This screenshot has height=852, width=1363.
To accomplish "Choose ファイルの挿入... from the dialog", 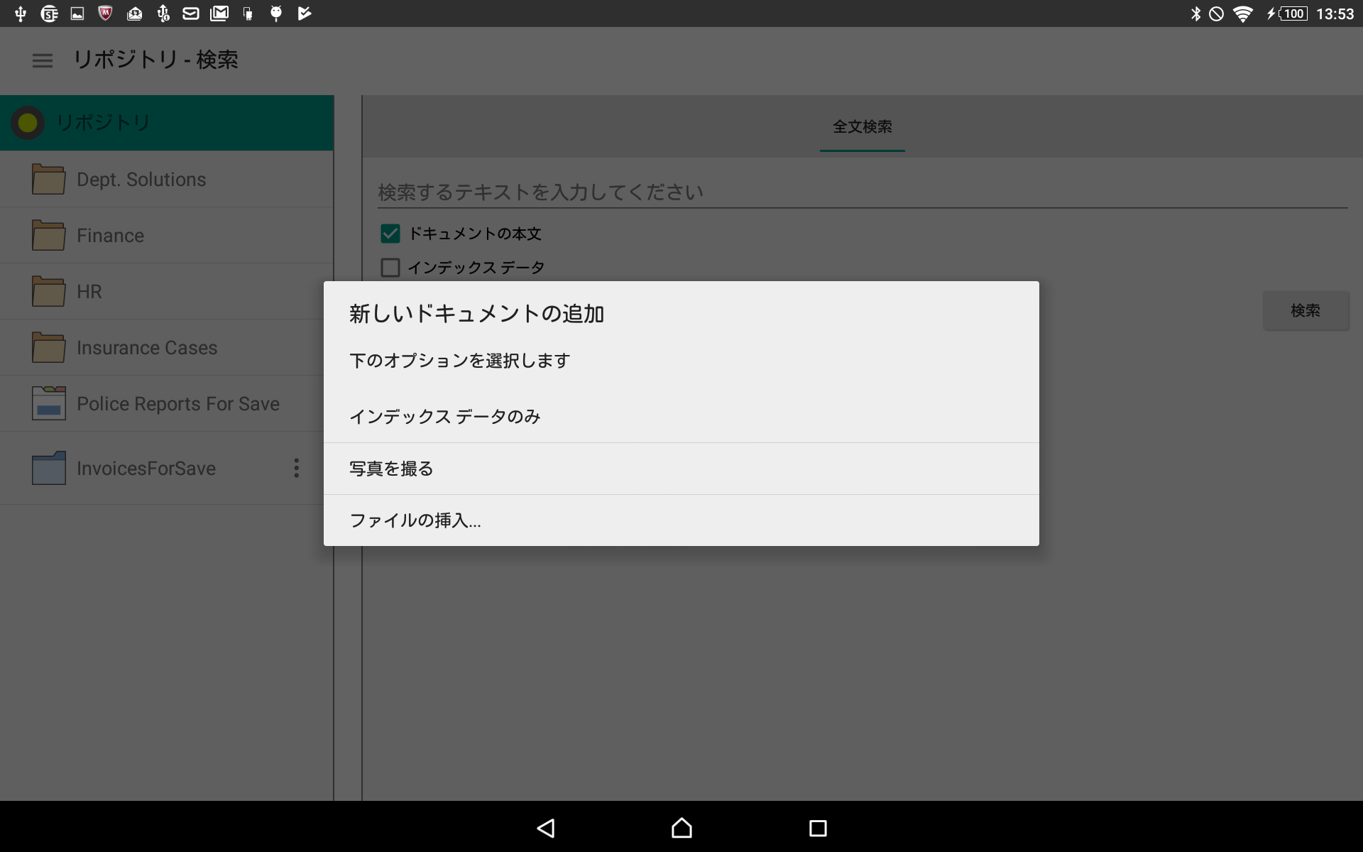I will coord(415,520).
